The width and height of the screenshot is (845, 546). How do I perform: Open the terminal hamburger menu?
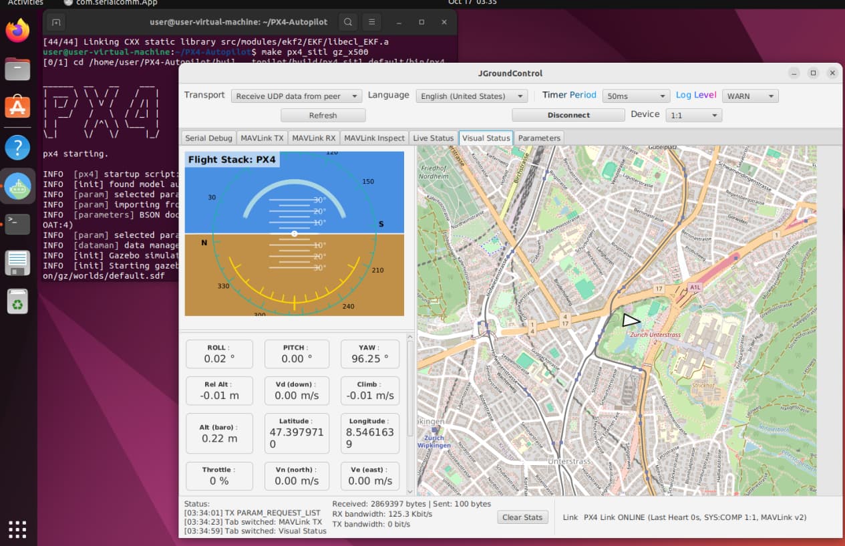(372, 22)
